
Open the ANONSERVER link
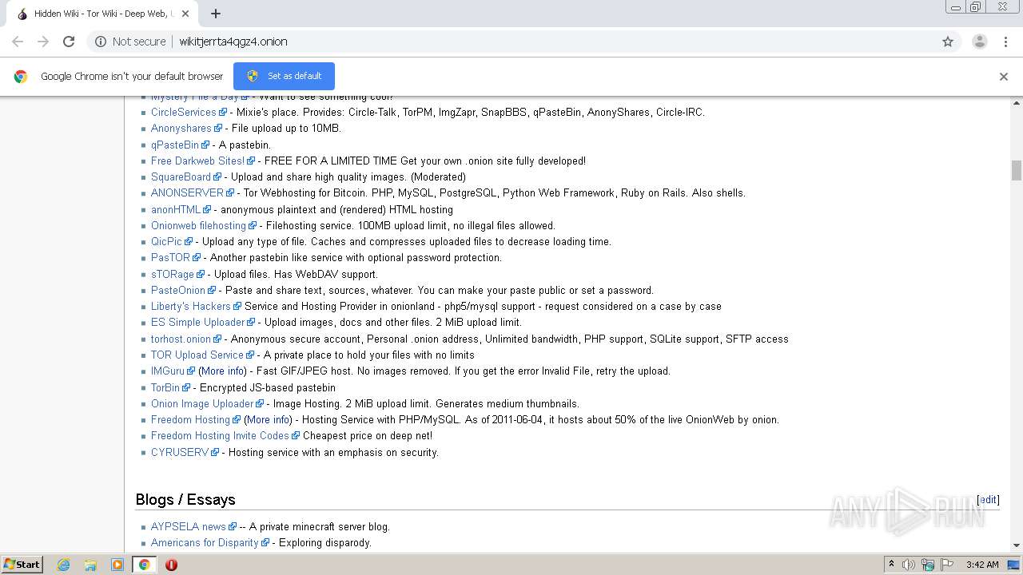tap(187, 193)
